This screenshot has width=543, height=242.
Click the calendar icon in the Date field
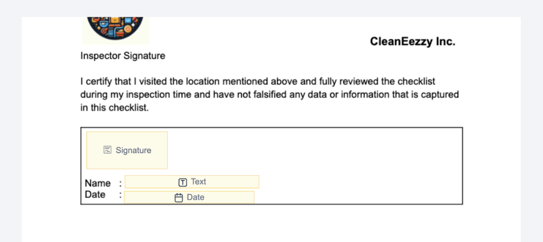tap(179, 198)
